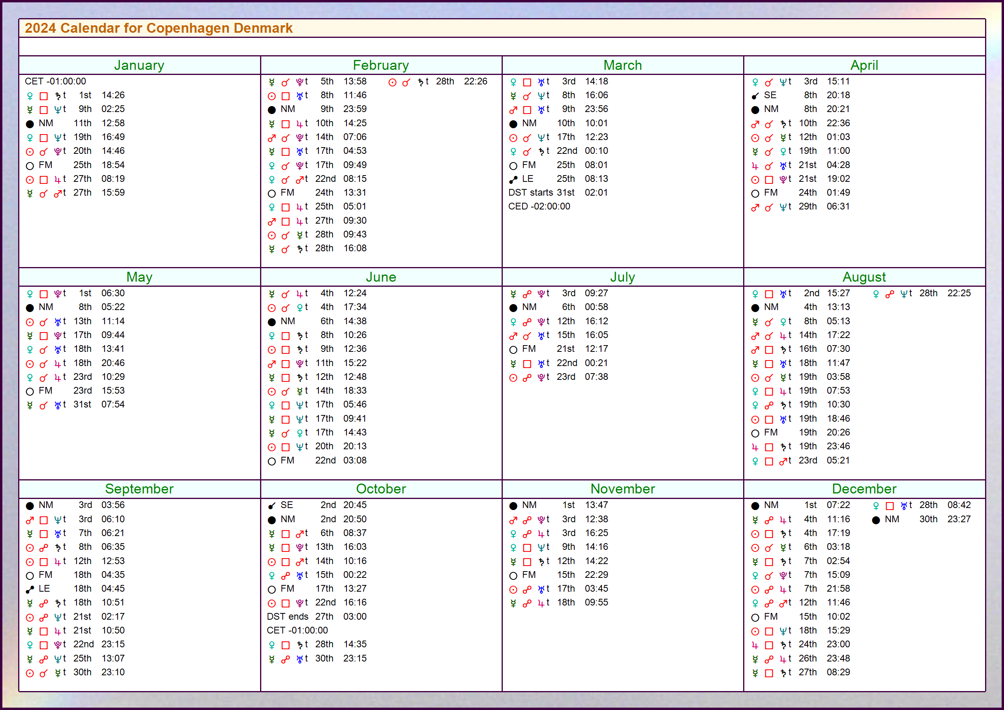Click the August New Moon icon on the 4th

tap(755, 308)
